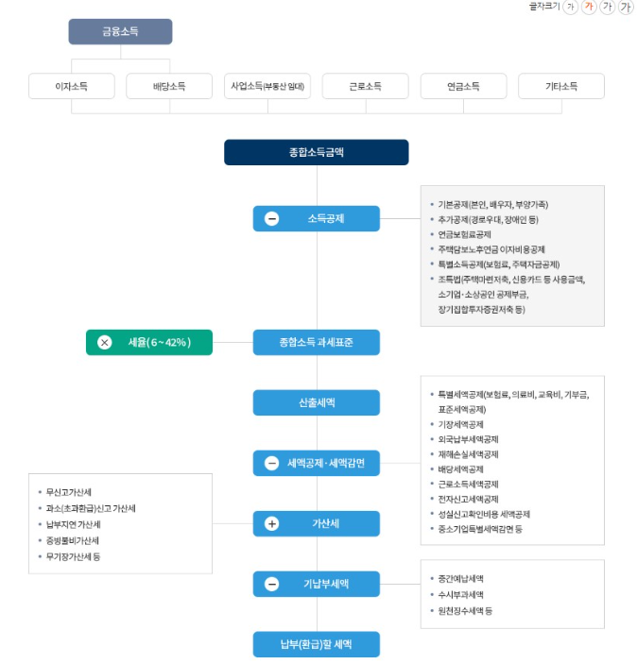Click the 산출세액 box
The height and width of the screenshot is (664, 637).
(317, 402)
